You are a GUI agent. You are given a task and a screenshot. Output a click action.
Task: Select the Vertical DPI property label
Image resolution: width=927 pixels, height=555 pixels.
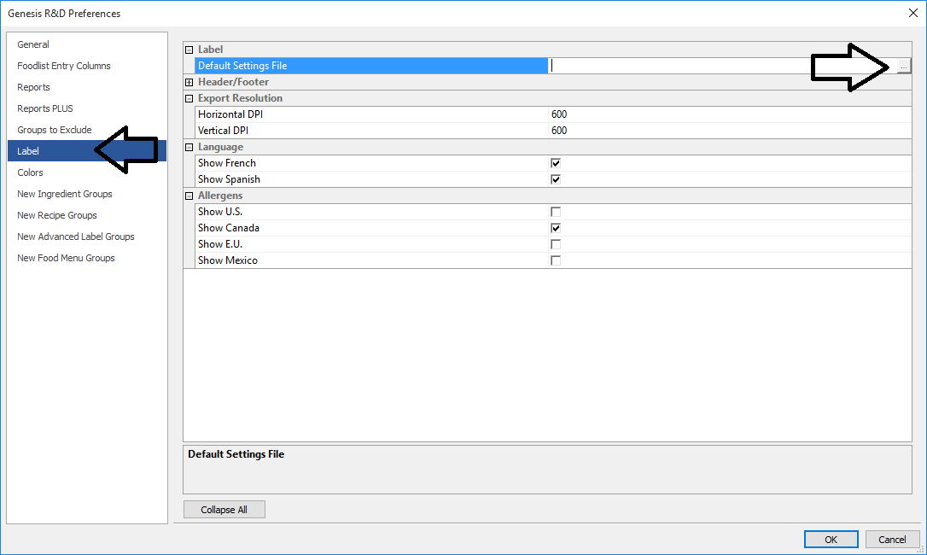point(223,130)
